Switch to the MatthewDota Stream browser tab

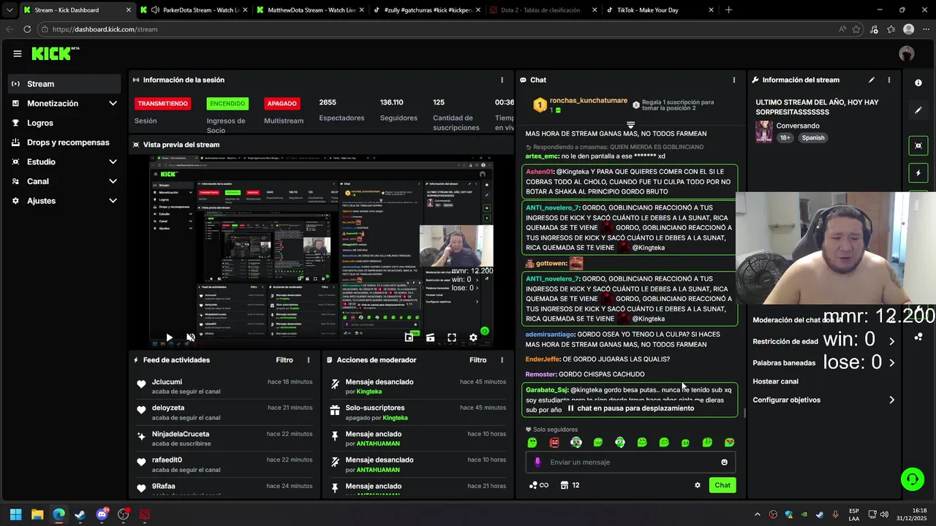coord(309,10)
